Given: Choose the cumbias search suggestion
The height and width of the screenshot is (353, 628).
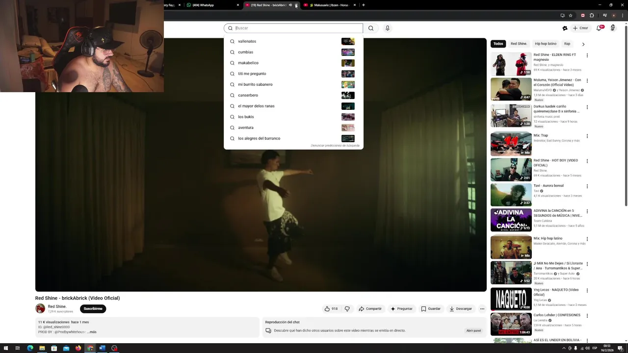Looking at the screenshot, I should 293,52.
